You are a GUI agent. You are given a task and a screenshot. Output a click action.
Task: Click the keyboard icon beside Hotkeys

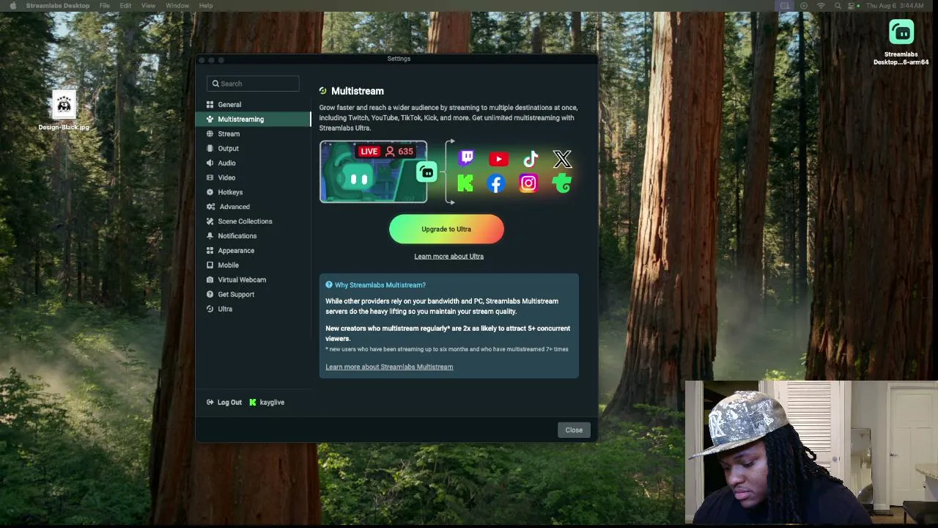coord(210,193)
